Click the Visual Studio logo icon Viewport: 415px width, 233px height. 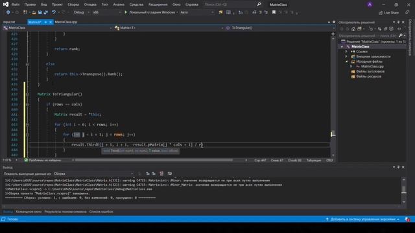point(6,5)
